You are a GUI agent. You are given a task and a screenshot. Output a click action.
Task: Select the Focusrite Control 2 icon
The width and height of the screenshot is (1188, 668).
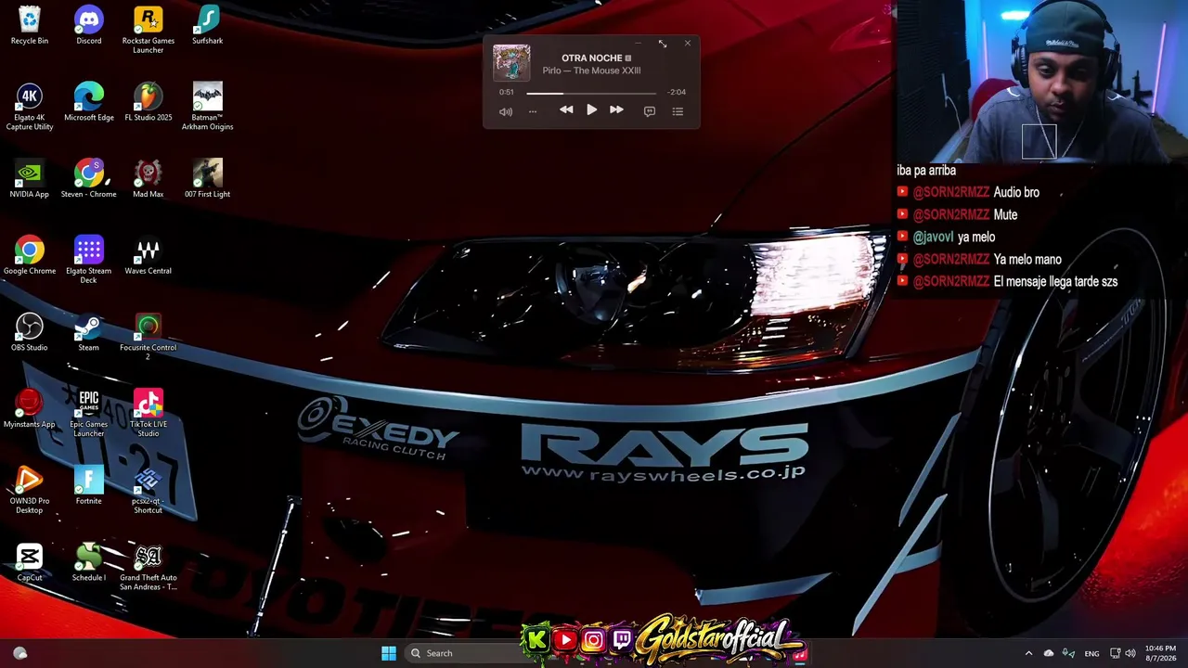coord(148,337)
